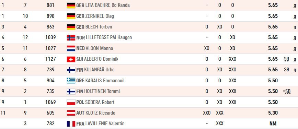298x129 pixels.
Task: Click SB abbreviation in KUJANPÄÄ Urho row
Action: 287,70
